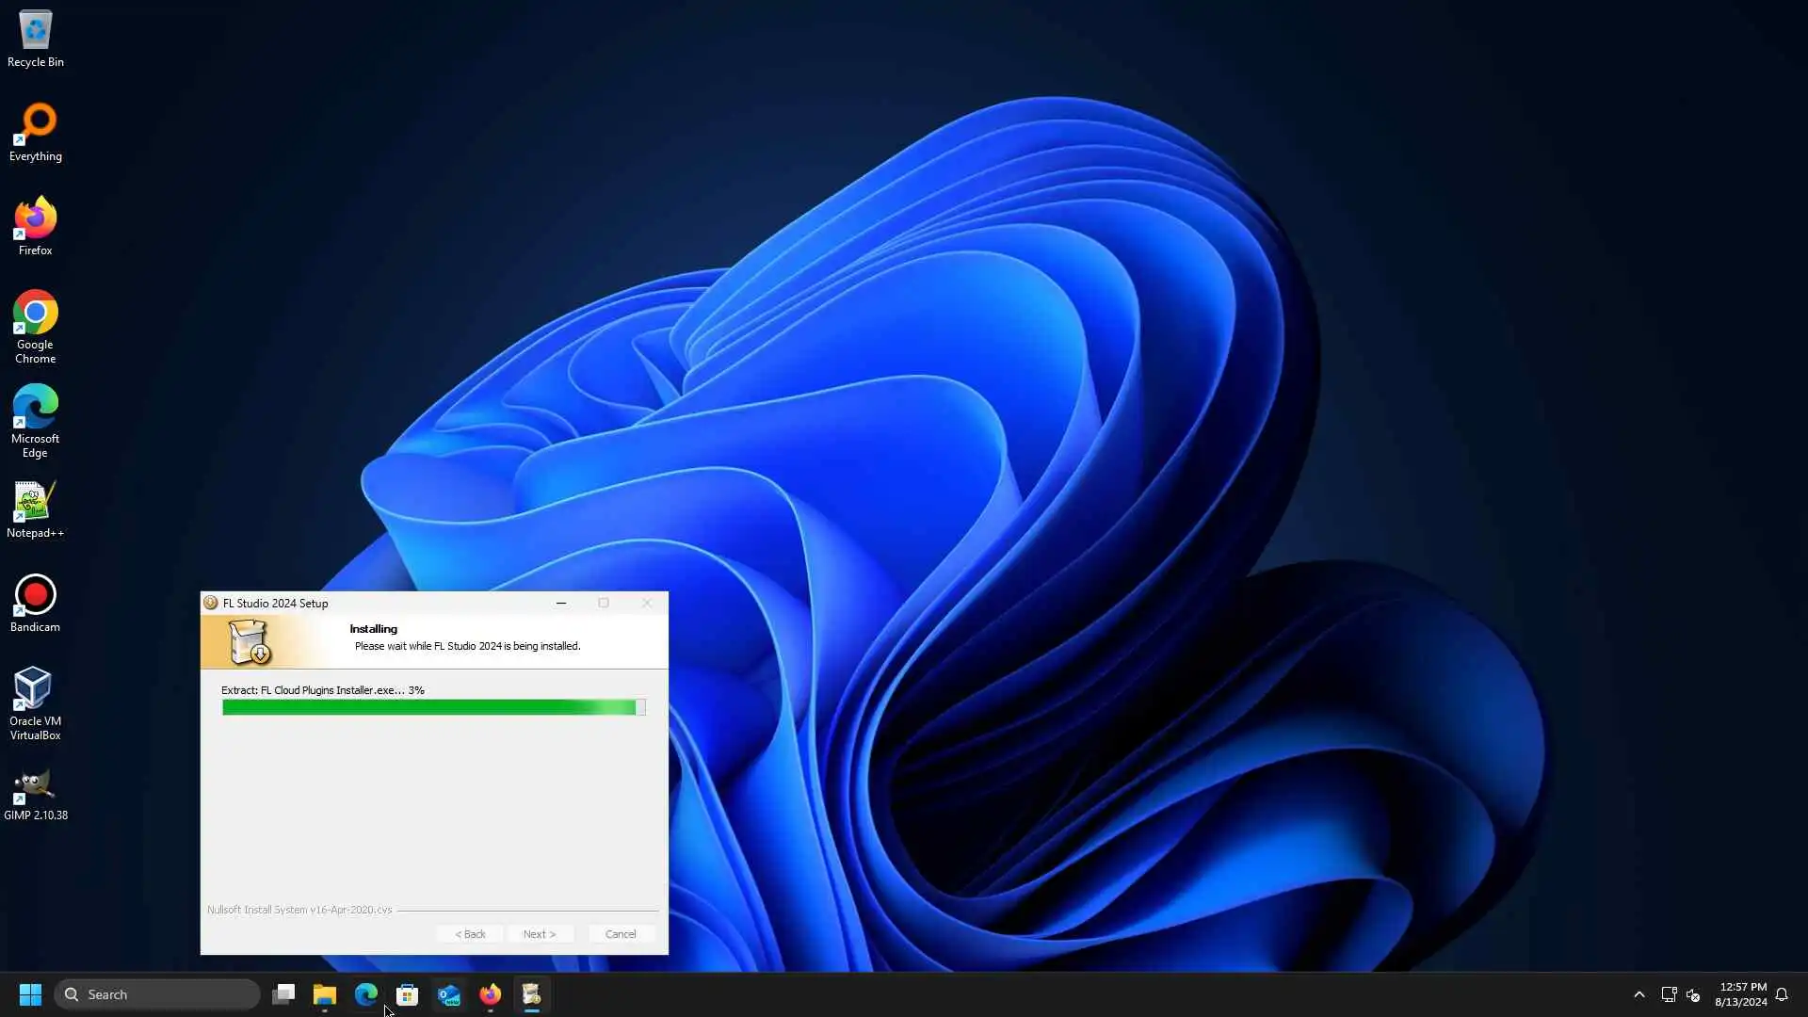Minimize the FL Studio 2024 Setup window
Image resolution: width=1808 pixels, height=1017 pixels.
coord(561,604)
